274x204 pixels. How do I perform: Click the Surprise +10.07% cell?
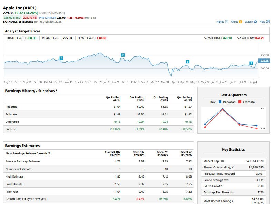(115, 129)
